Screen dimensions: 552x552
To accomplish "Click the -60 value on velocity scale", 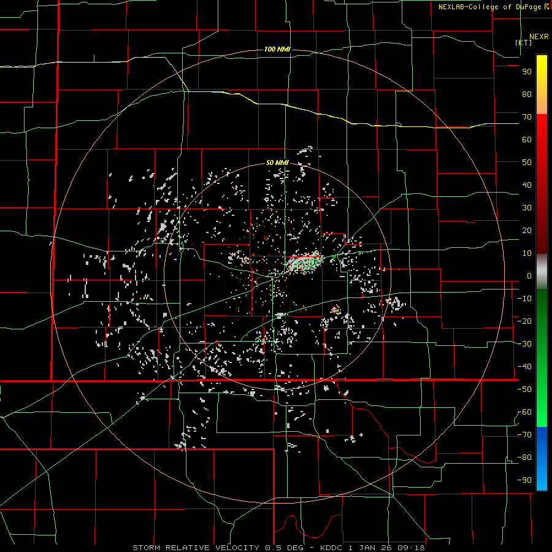I will (x=524, y=412).
